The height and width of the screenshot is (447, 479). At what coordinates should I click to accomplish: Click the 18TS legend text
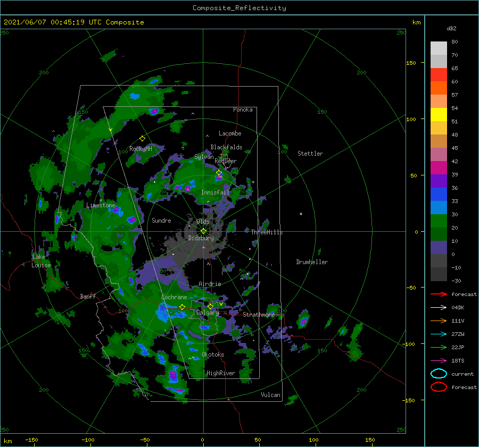[458, 361]
